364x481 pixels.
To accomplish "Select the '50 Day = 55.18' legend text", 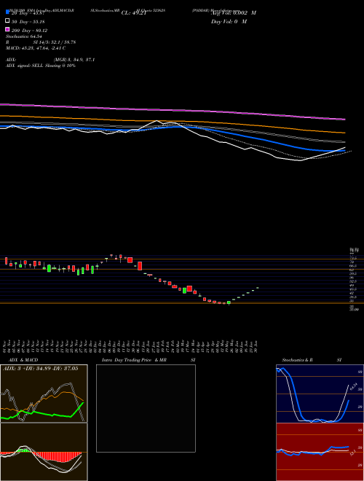I will [28, 21].
